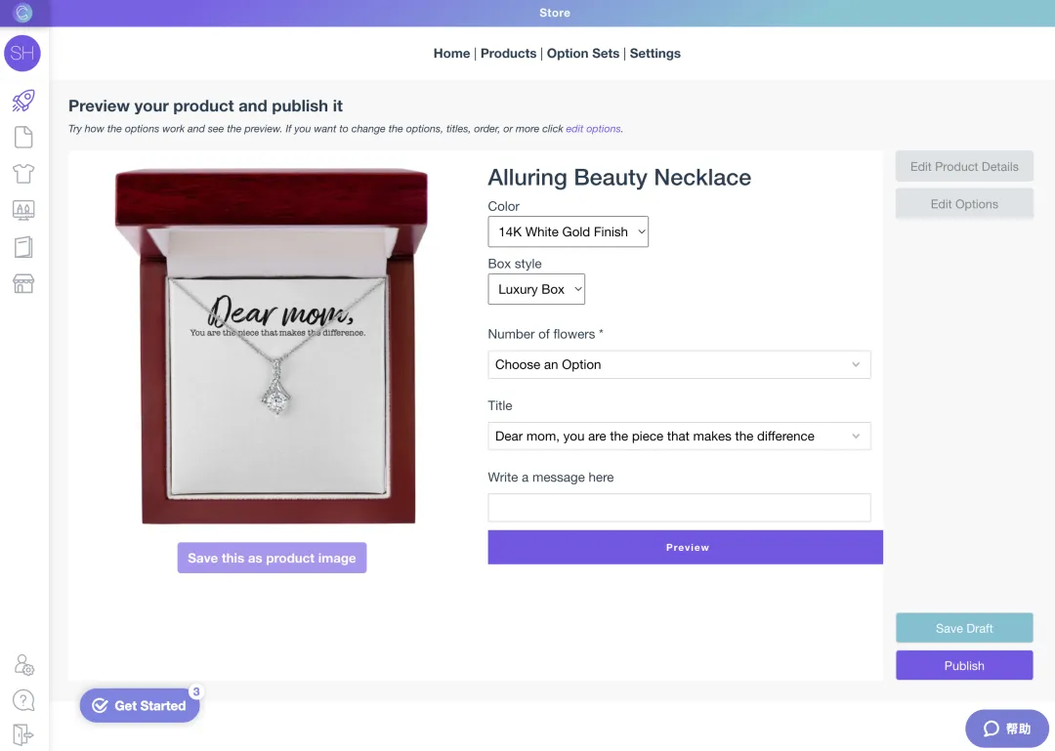The image size is (1055, 751).
Task: Click the rocket launch icon in sidebar
Action: [x=23, y=100]
